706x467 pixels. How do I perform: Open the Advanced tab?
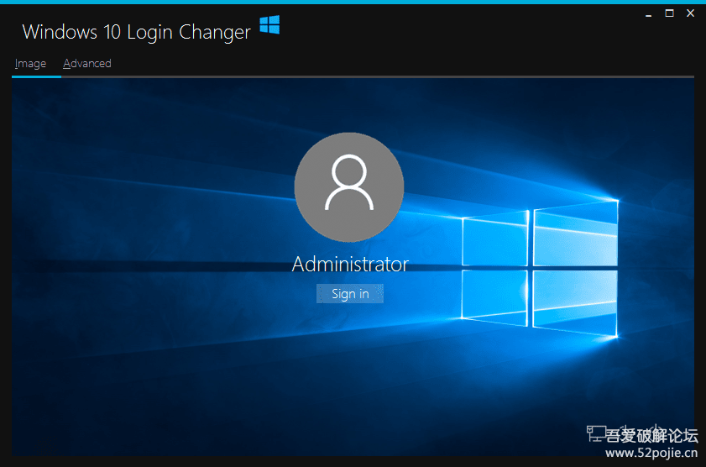(x=87, y=64)
